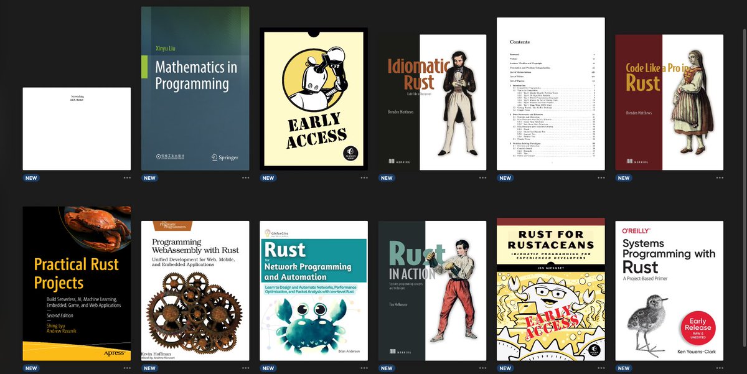Viewport: 747px width, 374px height.
Task: Open Practical Rust Projects Apress book
Action: tap(77, 284)
